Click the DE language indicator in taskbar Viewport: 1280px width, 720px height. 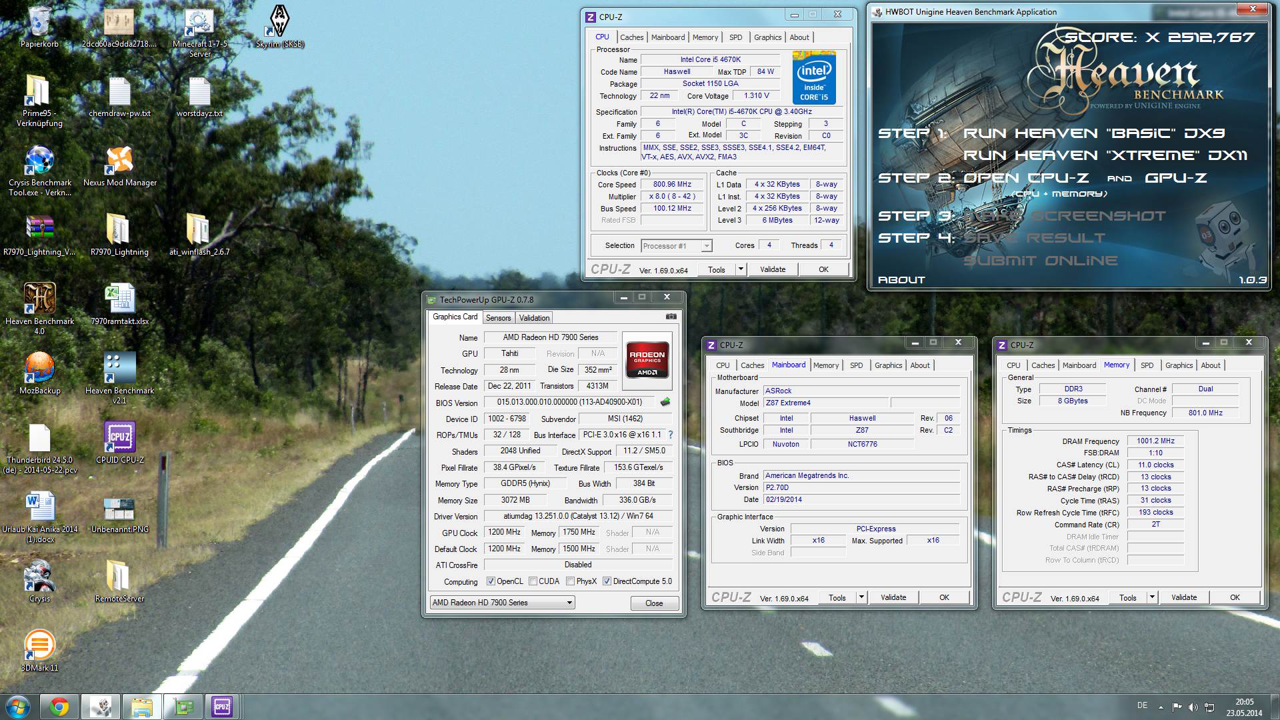tap(1142, 705)
